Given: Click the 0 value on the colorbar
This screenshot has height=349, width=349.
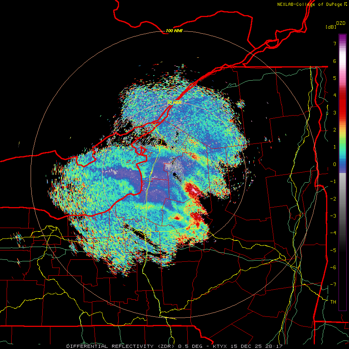Looking at the screenshot, I should point(335,164).
